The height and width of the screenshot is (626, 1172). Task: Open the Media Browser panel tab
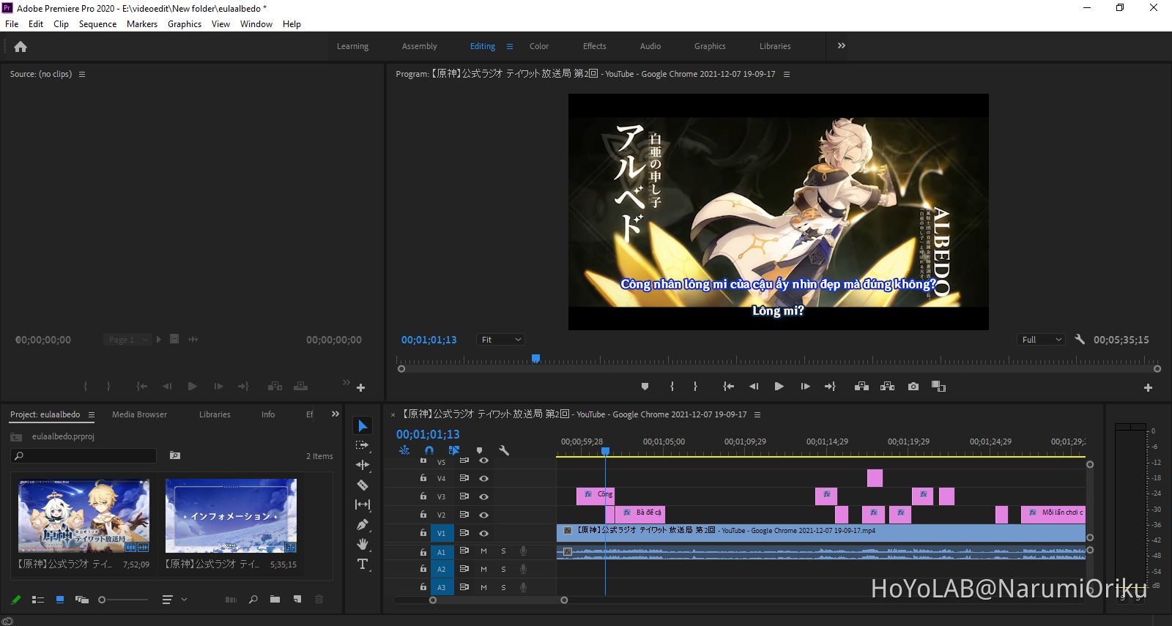point(139,414)
